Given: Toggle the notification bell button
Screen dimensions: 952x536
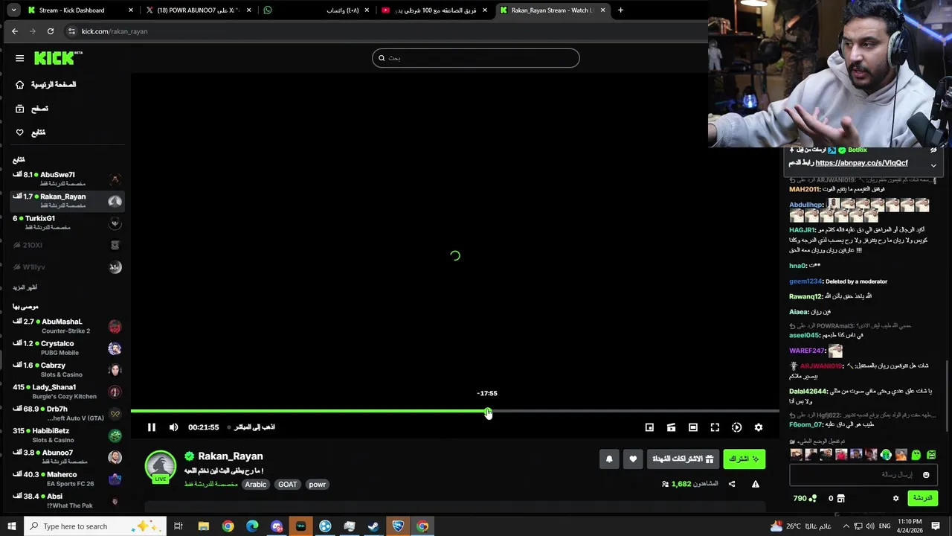Looking at the screenshot, I should 609,459.
